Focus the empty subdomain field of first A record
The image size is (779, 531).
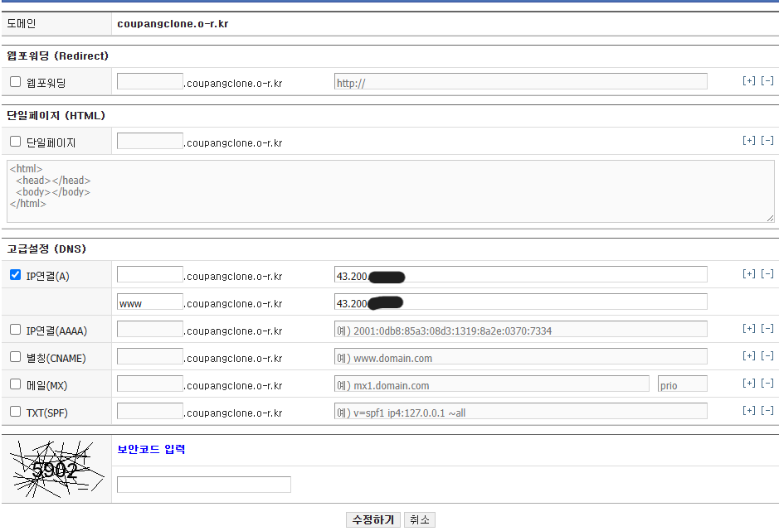pos(150,274)
